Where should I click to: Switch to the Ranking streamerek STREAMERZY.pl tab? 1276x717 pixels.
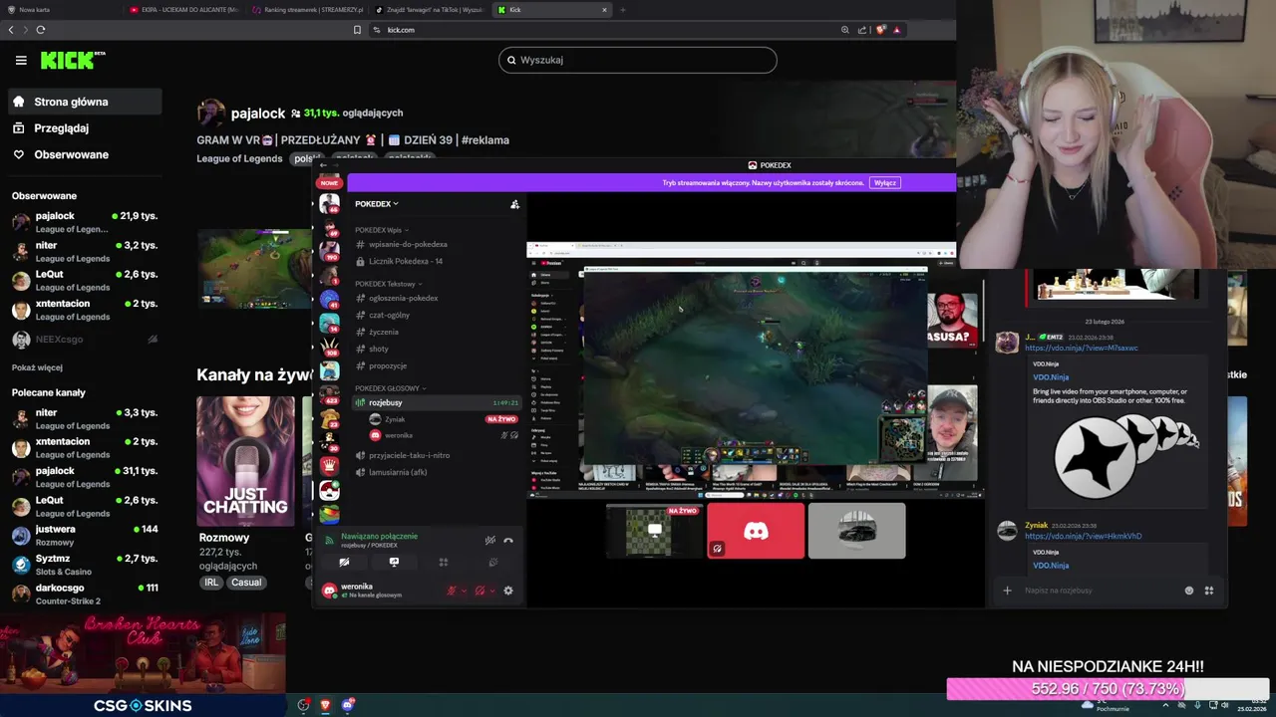[307, 10]
